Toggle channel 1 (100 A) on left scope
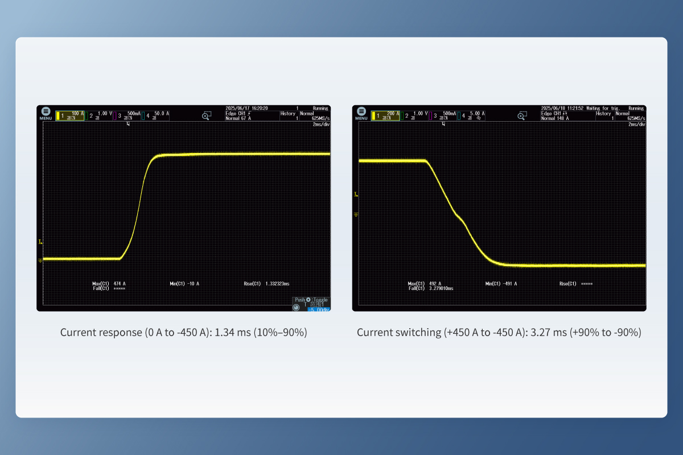The image size is (683, 455). point(71,115)
